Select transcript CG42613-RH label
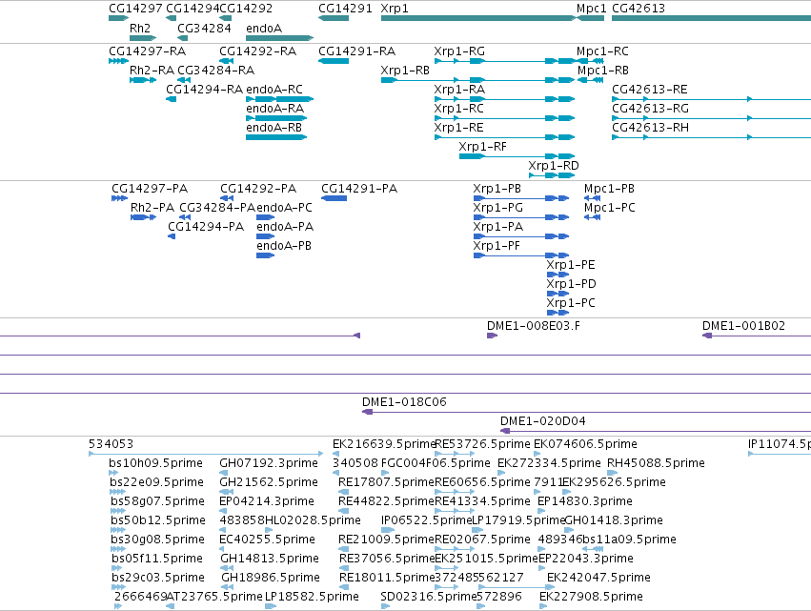The width and height of the screenshot is (811, 611). click(650, 128)
